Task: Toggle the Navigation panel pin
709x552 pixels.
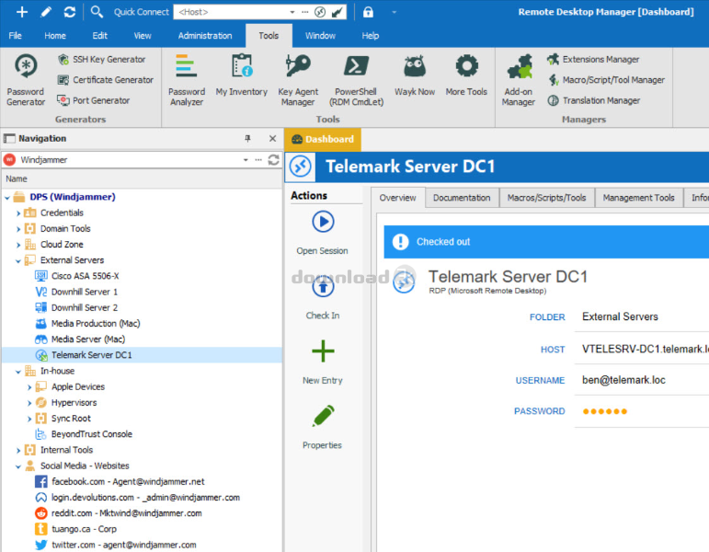Action: [247, 138]
